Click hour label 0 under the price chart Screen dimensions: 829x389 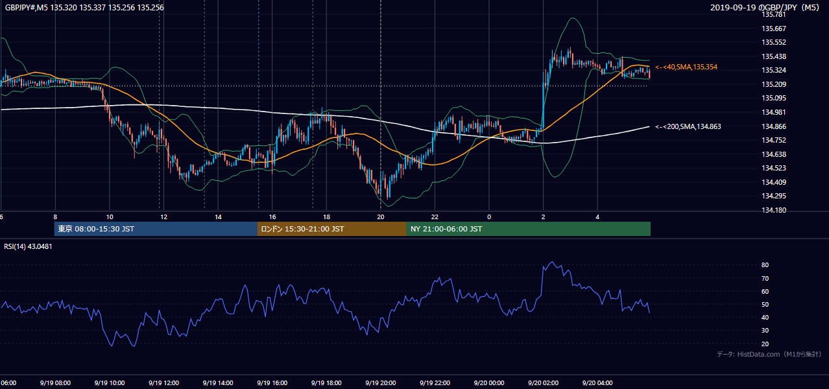tap(489, 217)
